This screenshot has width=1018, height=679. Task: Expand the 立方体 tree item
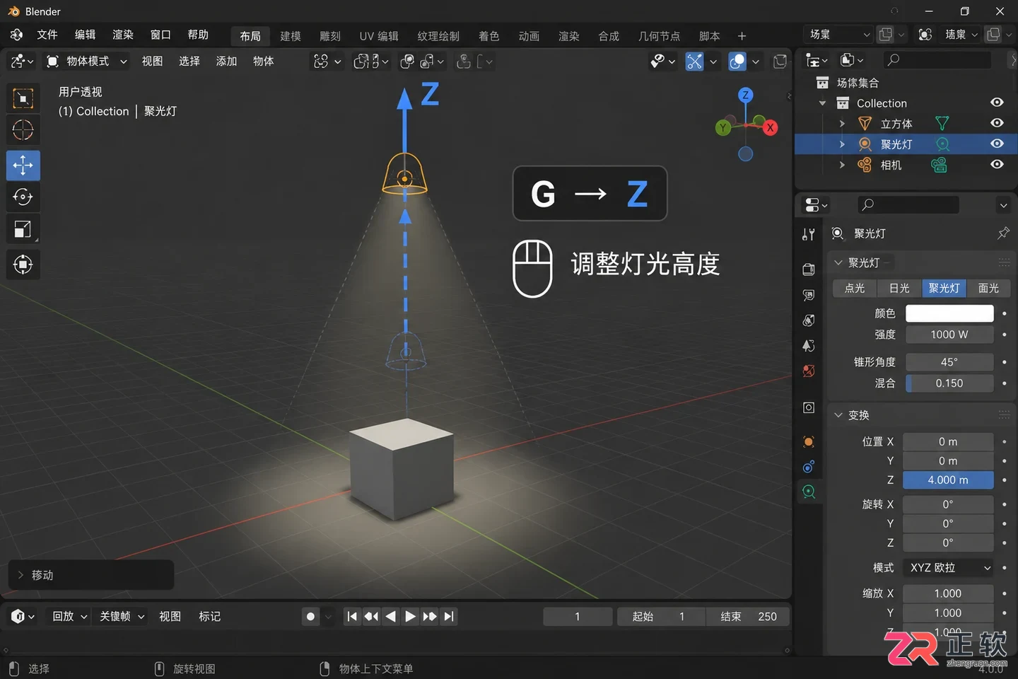tap(842, 124)
